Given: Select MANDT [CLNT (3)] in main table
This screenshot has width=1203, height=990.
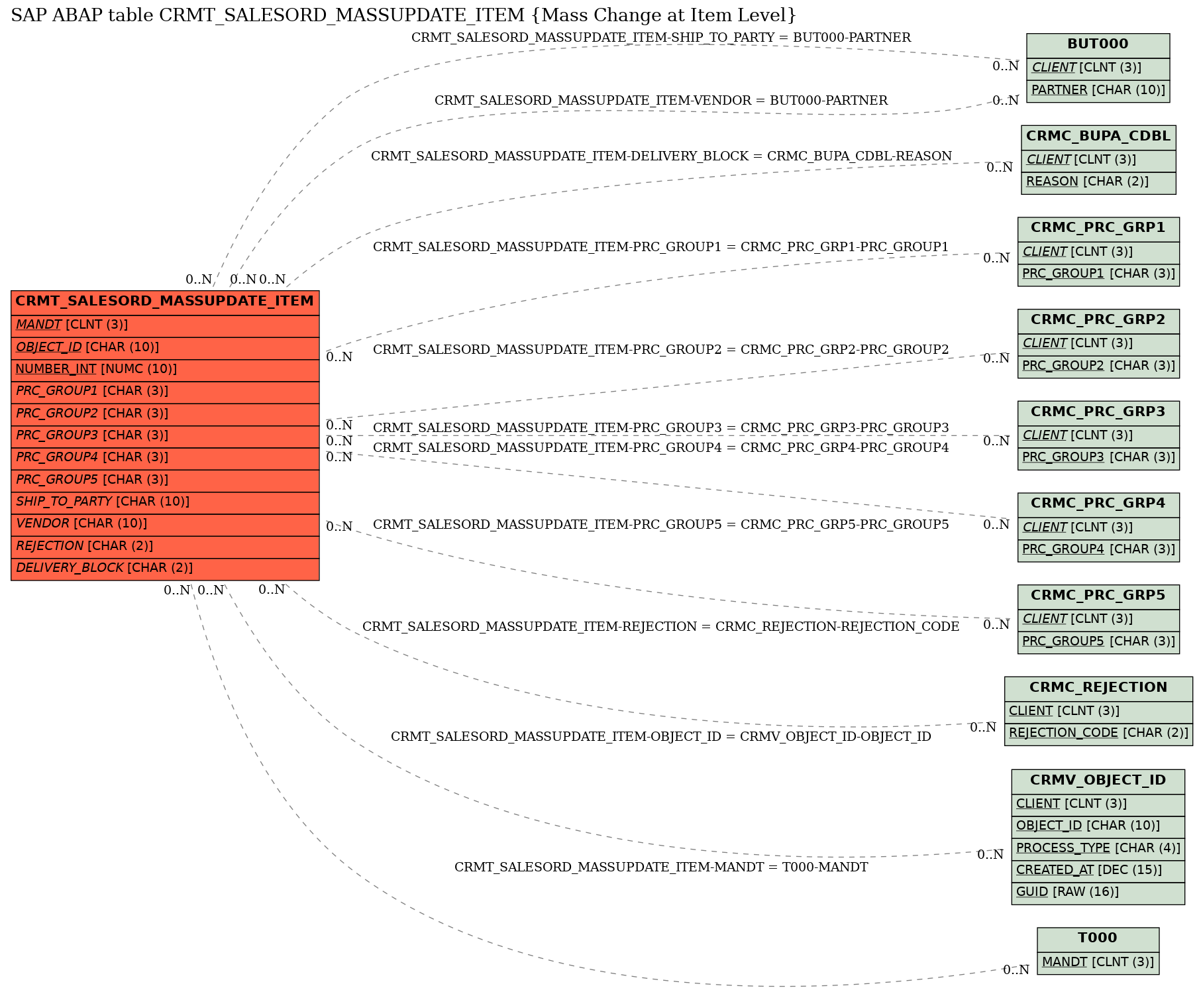Looking at the screenshot, I should click(x=165, y=325).
